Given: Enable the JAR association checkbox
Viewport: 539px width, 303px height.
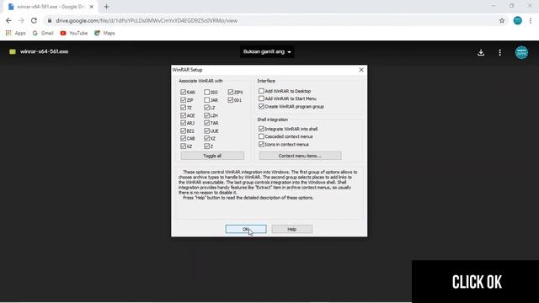Looking at the screenshot, I should [206, 100].
